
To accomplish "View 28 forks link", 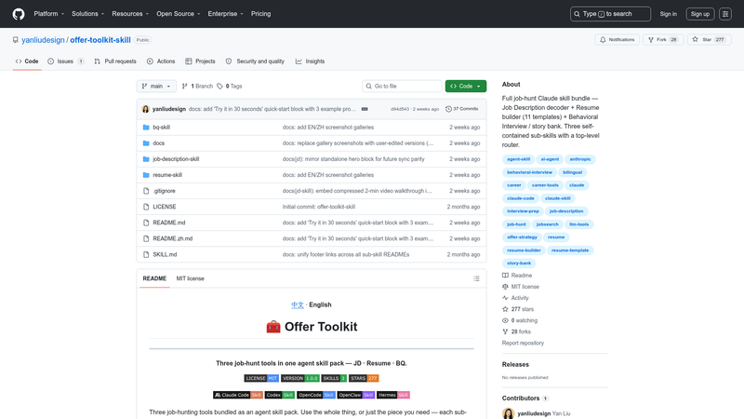I will click(x=516, y=331).
